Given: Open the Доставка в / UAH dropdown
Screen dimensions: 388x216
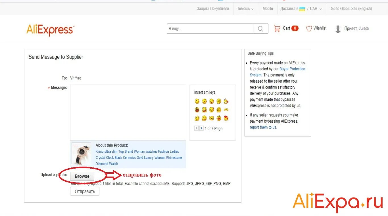Looking at the screenshot, I should [301, 9].
